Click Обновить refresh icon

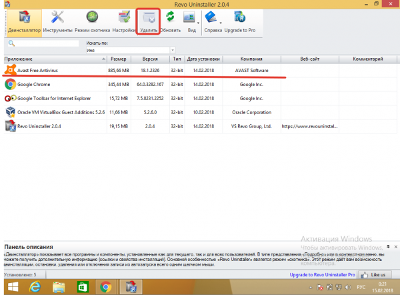point(170,17)
